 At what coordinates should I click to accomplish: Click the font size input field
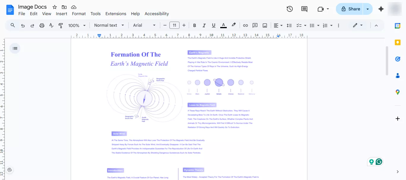174,26
